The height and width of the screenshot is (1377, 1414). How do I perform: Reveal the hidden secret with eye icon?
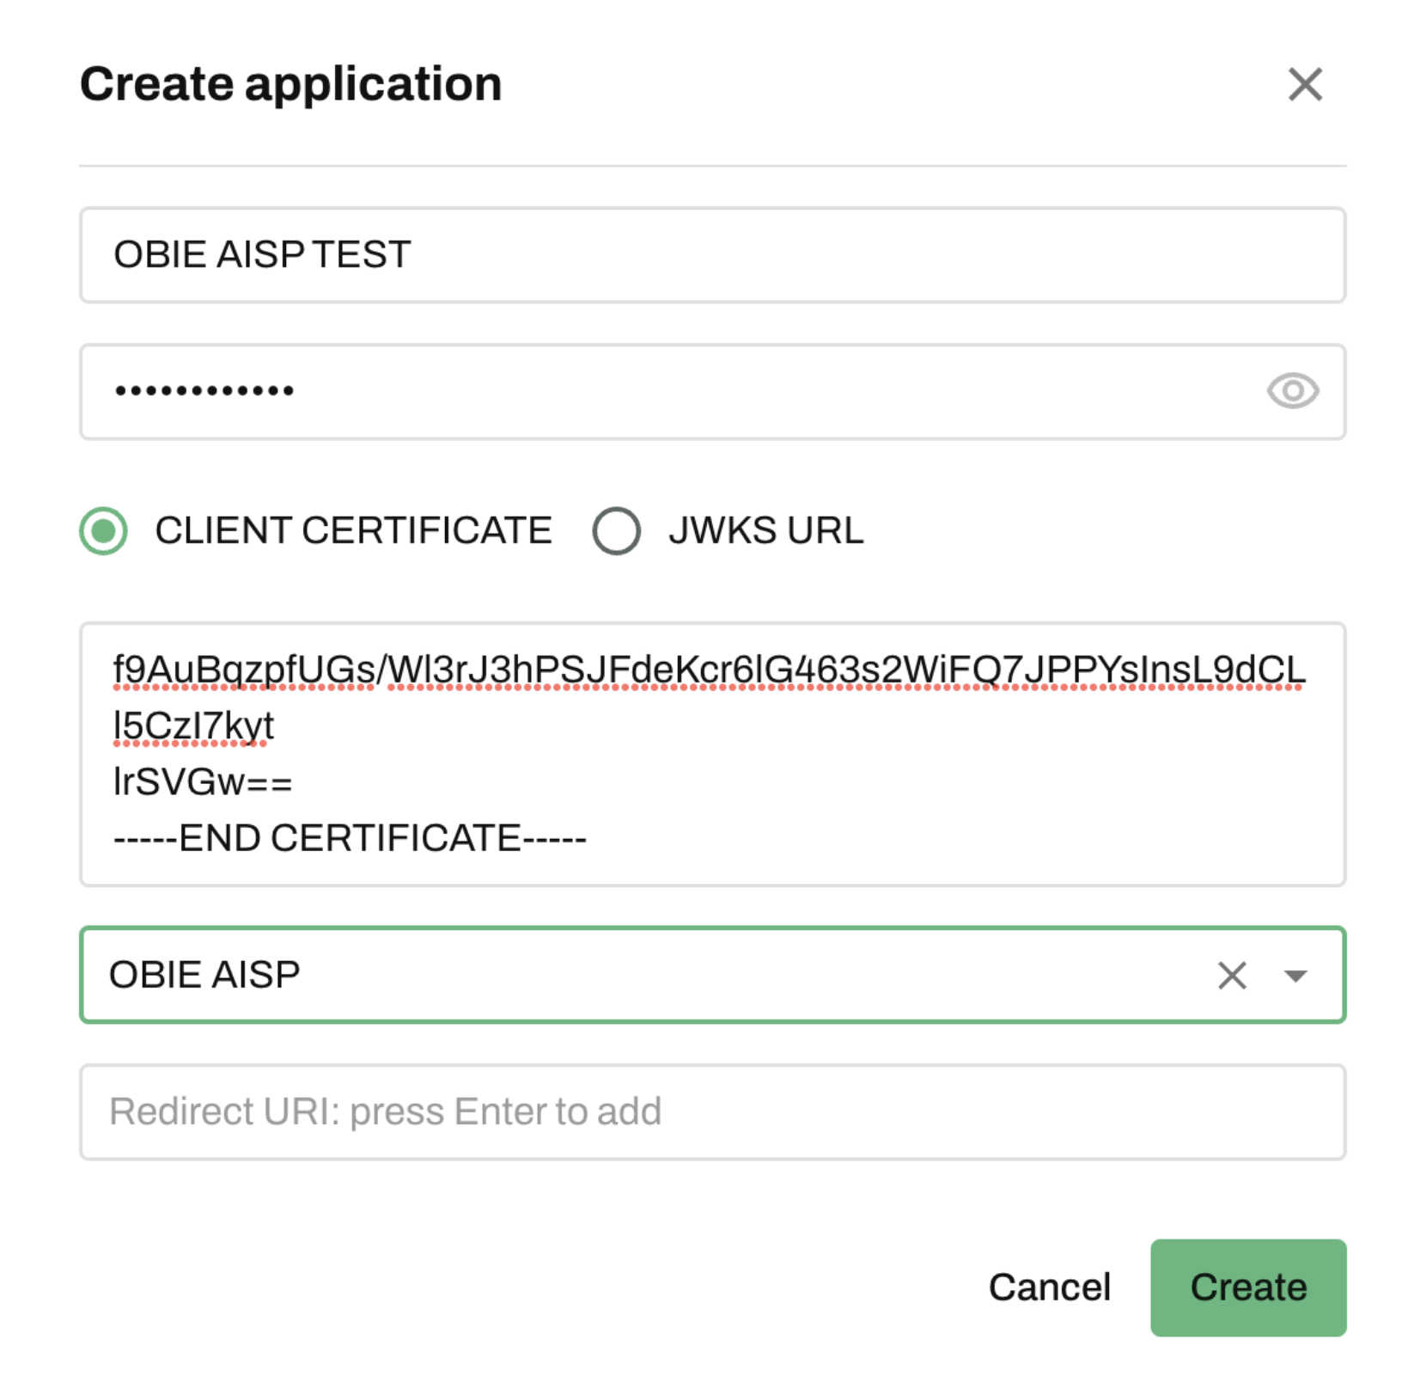point(1291,391)
